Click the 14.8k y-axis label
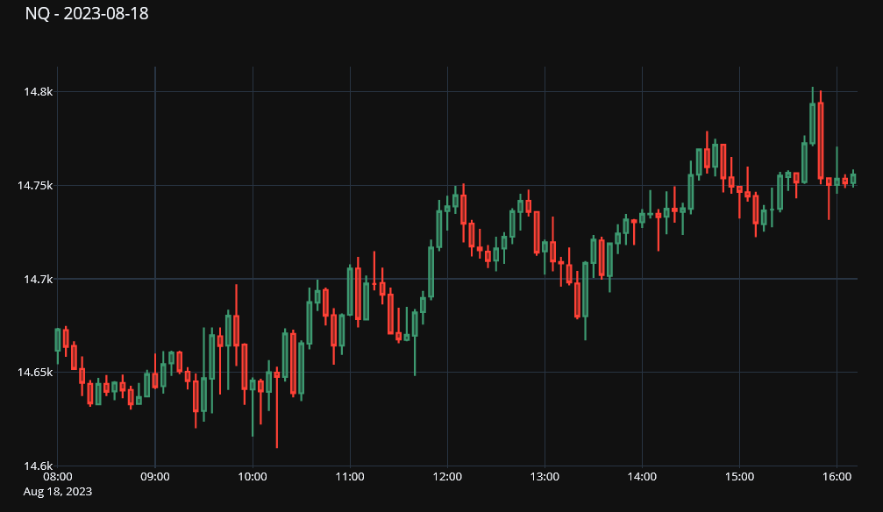The image size is (883, 512). click(x=38, y=92)
